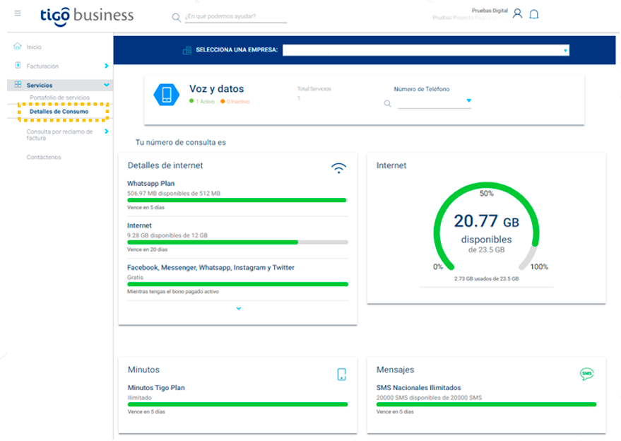621x441 pixels.
Task: Expand more internet details chevron
Action: pos(238,308)
